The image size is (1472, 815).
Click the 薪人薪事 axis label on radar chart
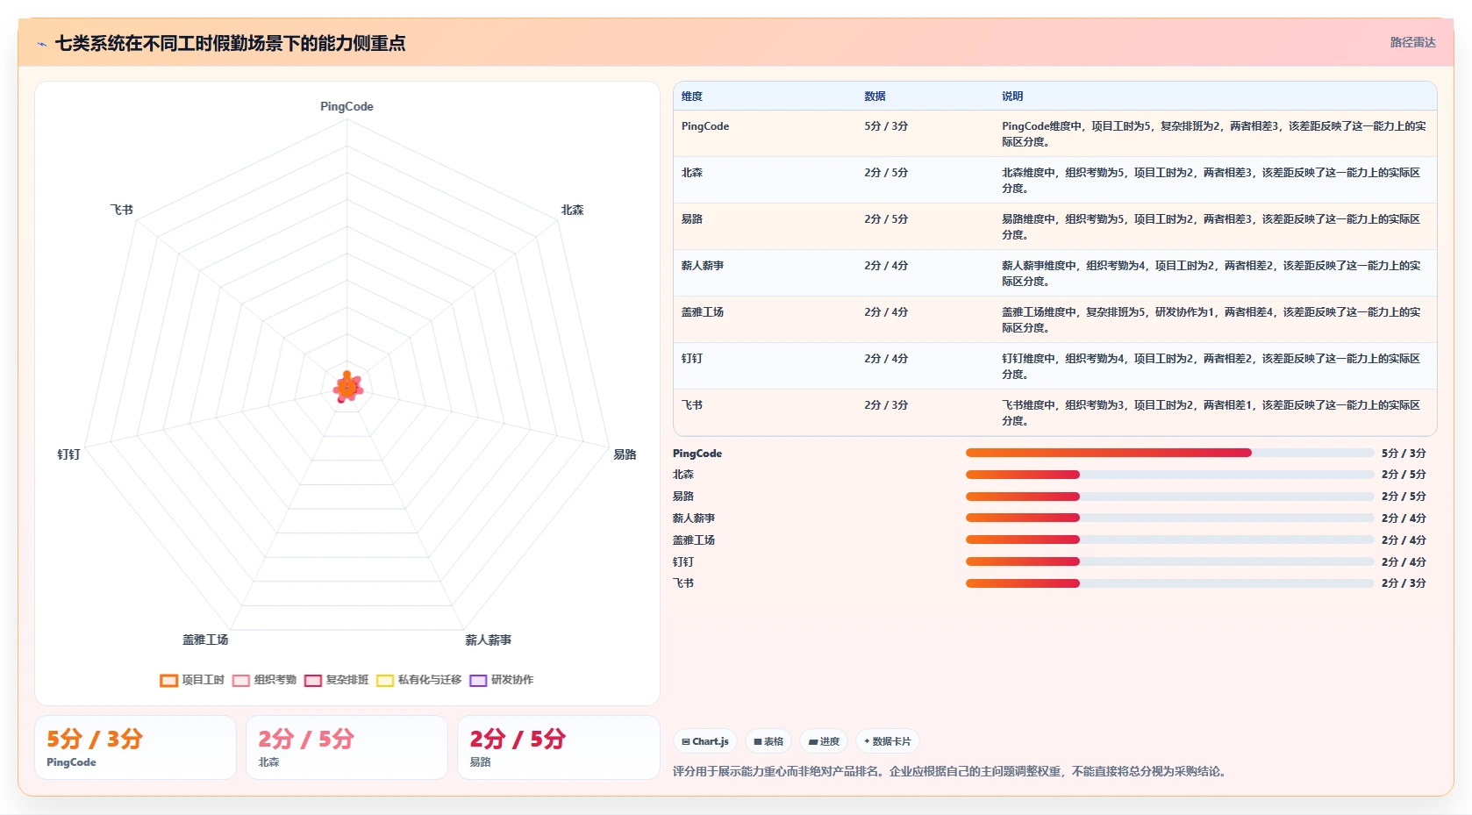(488, 640)
